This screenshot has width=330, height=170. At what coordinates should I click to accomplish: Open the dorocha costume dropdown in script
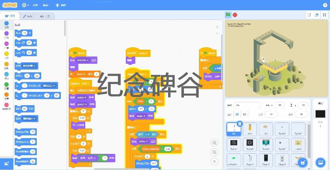(83, 60)
